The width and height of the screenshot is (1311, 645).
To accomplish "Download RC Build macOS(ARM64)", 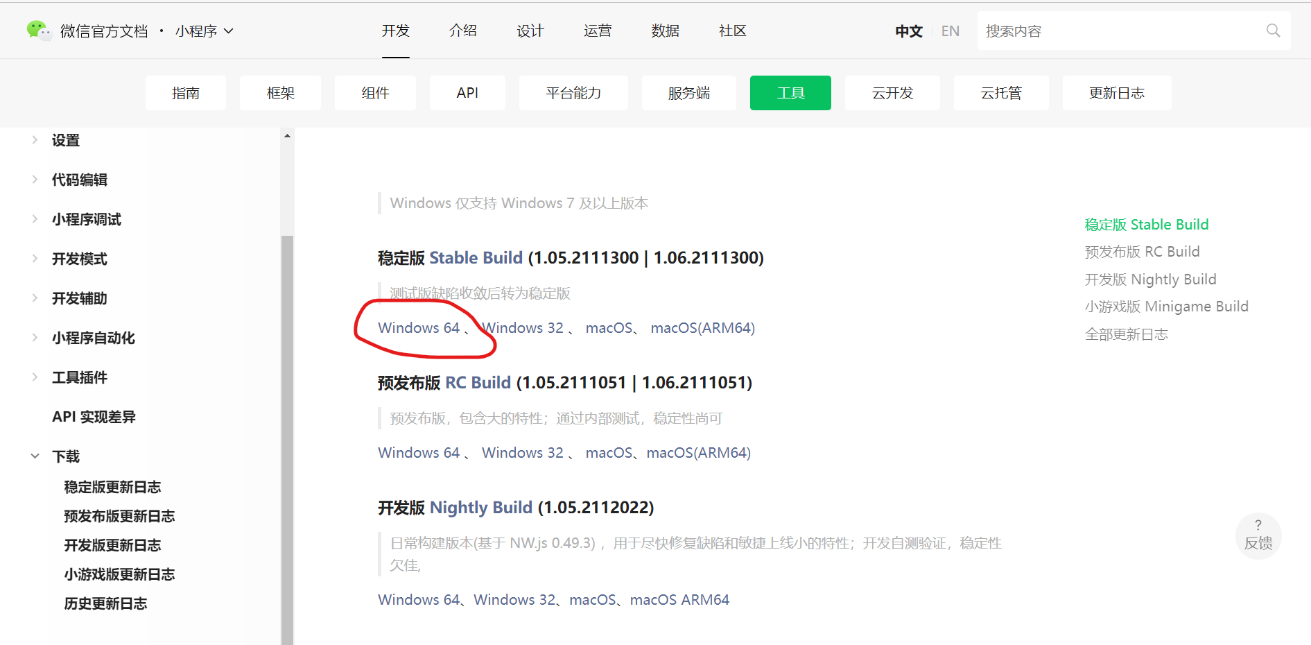I will coord(699,452).
